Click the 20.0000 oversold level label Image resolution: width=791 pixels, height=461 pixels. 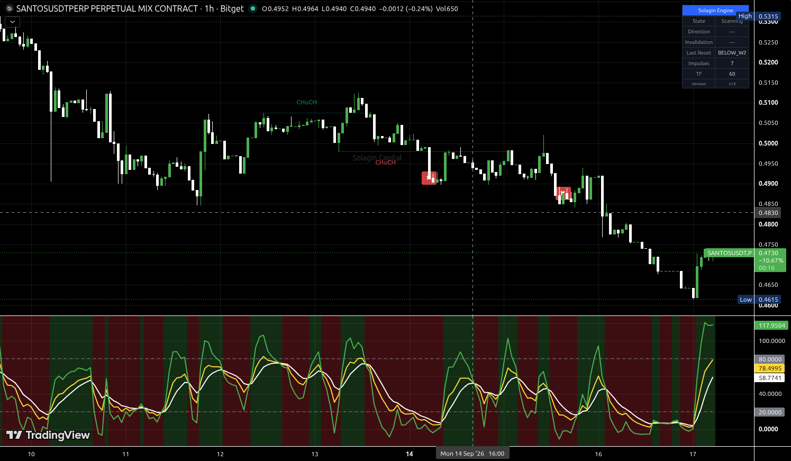[x=770, y=412]
